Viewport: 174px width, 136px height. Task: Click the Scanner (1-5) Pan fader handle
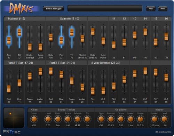[9, 40]
